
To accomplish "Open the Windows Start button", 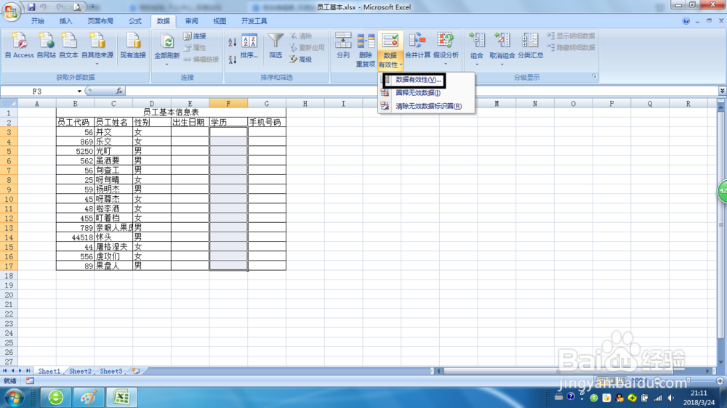I will (x=14, y=397).
